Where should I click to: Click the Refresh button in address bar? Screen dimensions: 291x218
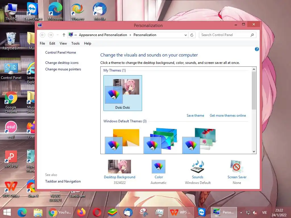coord(192,35)
